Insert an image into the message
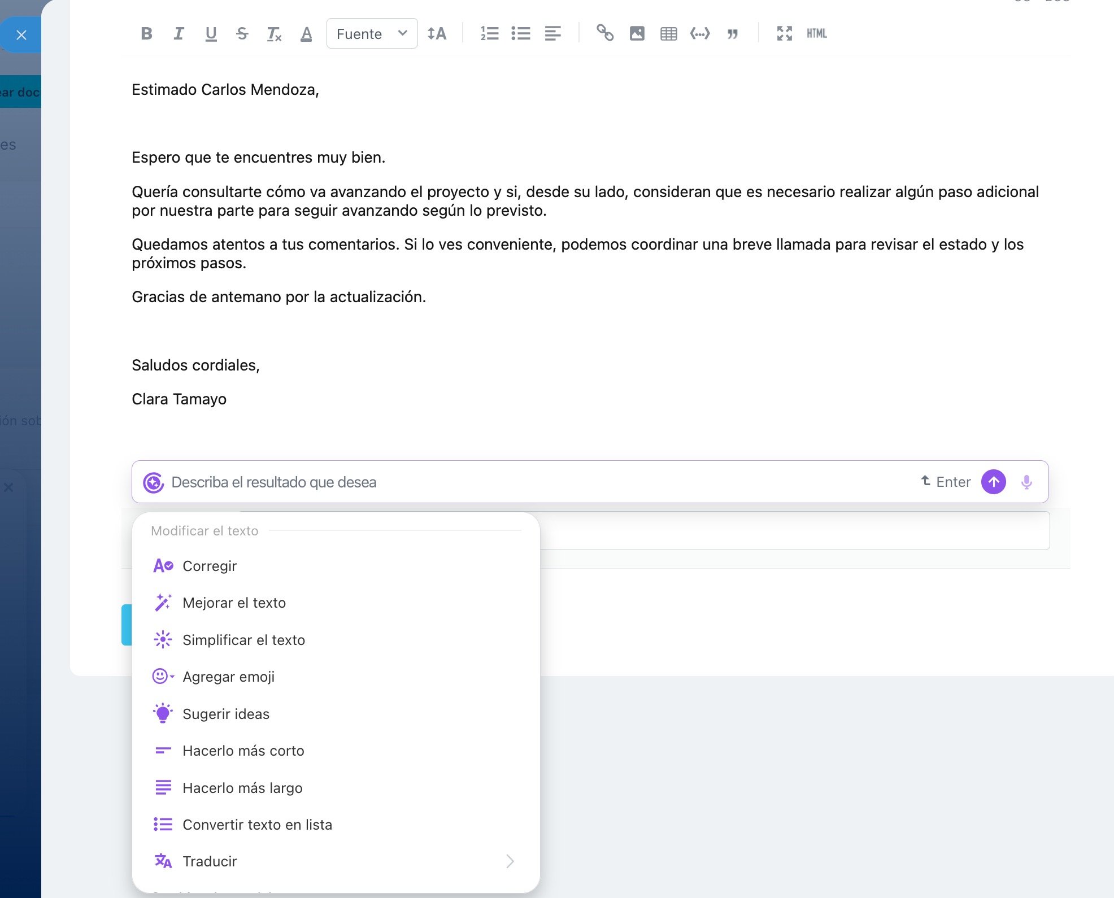Screen dimensions: 1114x898 [637, 34]
